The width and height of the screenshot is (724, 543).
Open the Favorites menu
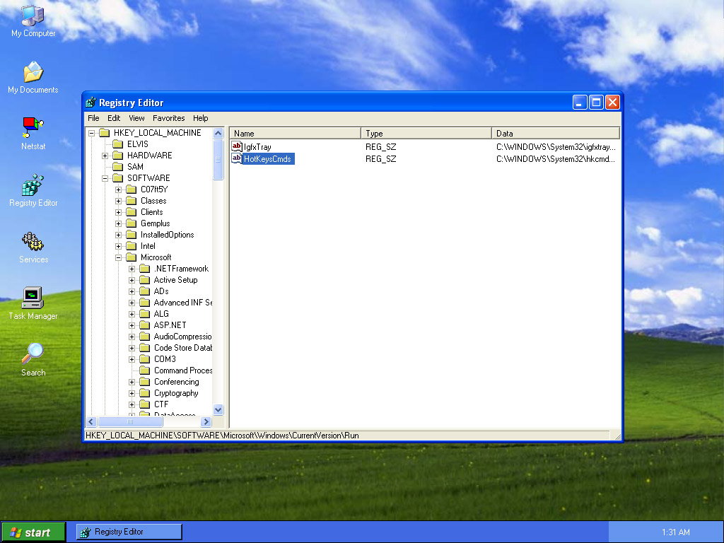pos(168,118)
